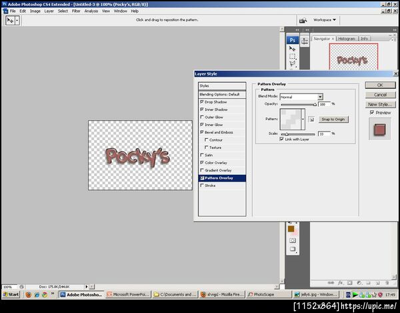Click Cancel in Layer Style dialog
Image resolution: width=400 pixels, height=313 pixels.
click(x=380, y=95)
